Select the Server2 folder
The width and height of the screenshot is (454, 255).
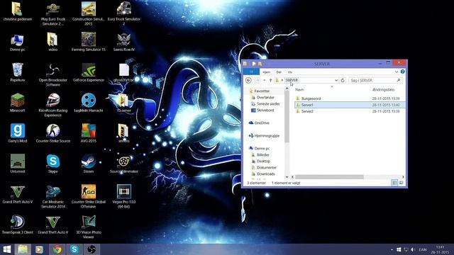click(x=307, y=111)
